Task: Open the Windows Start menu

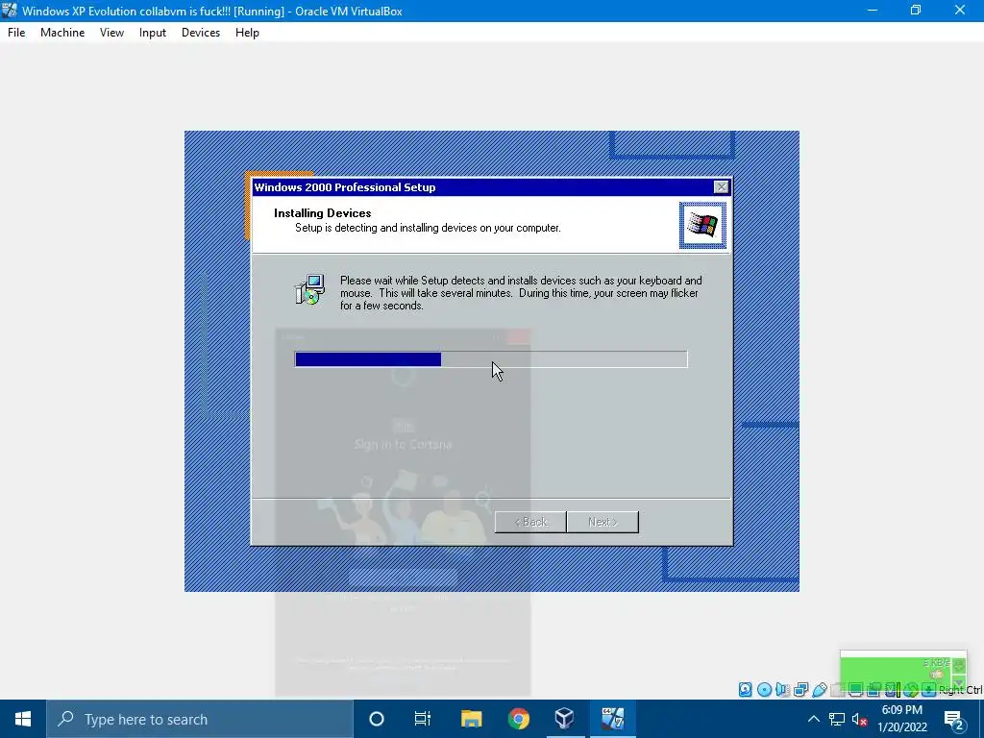Action: tap(23, 719)
